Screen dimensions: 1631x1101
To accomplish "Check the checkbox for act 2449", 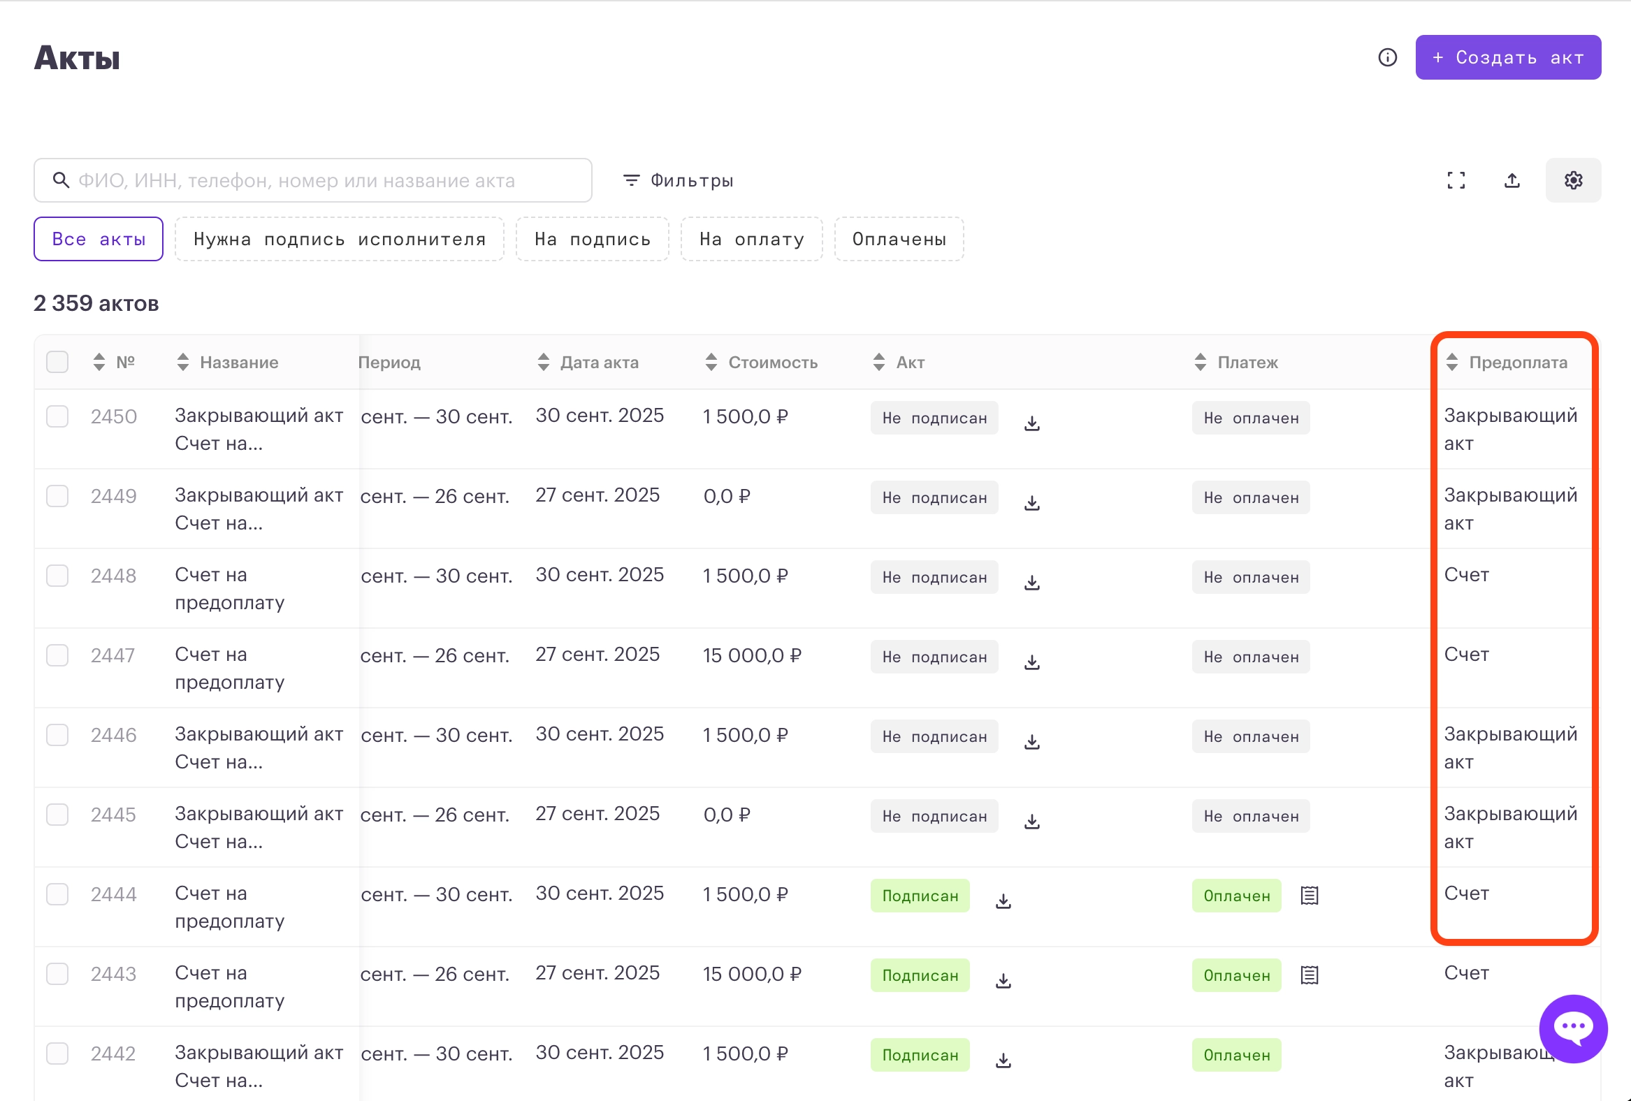I will 57,496.
